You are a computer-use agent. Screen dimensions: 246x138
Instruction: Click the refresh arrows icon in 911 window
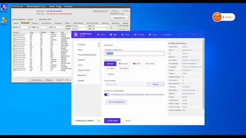[111, 28]
